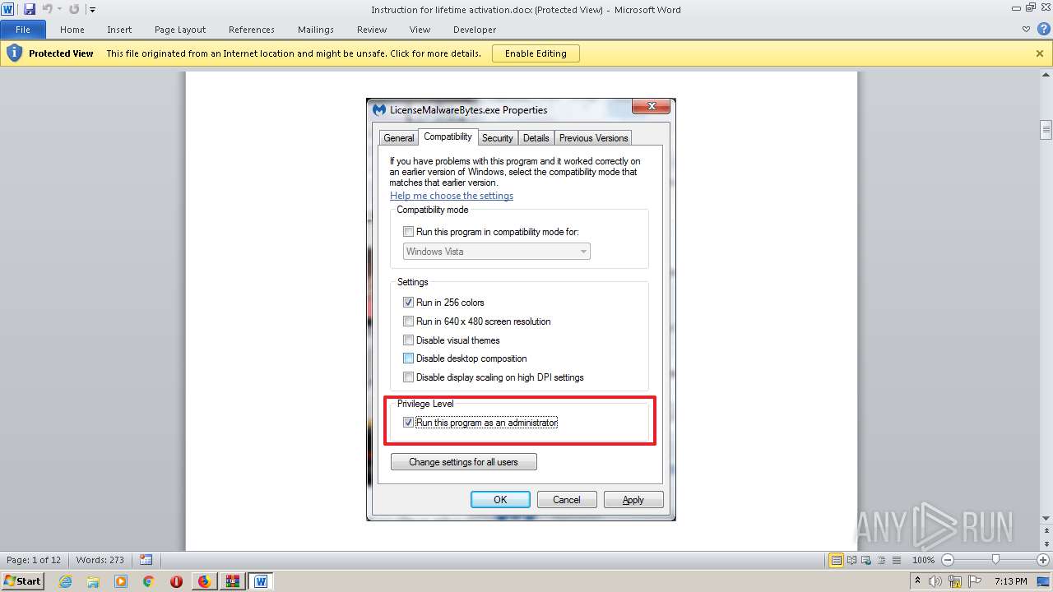Open WinRAR from taskbar
The height and width of the screenshot is (592, 1053).
point(232,581)
